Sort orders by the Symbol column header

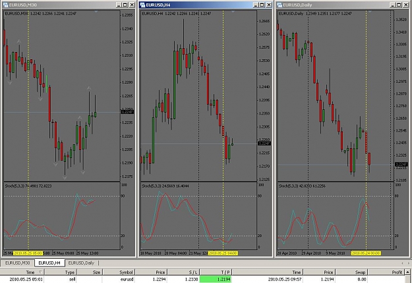pos(119,272)
